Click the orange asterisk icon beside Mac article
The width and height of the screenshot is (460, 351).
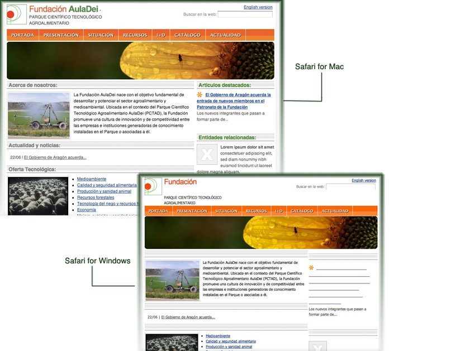pos(200,94)
